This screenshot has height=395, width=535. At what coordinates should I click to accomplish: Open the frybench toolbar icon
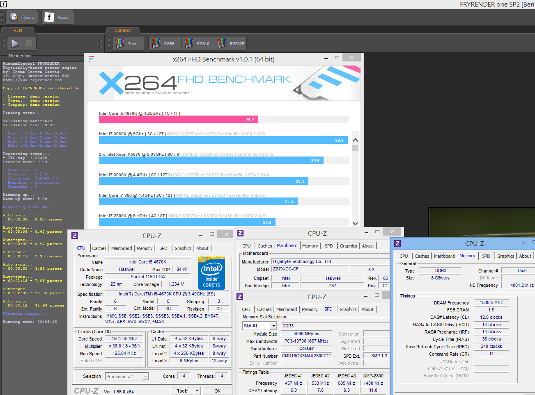pos(22,17)
